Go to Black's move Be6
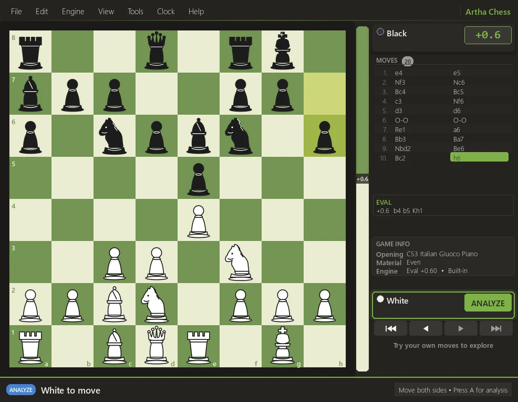Image resolution: width=518 pixels, height=402 pixels. click(459, 148)
